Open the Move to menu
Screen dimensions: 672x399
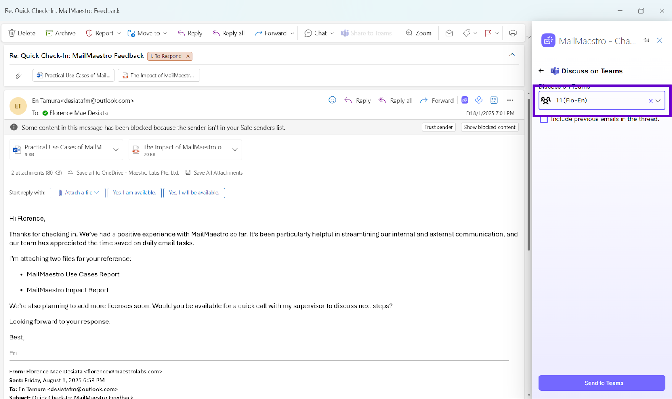[144, 33]
